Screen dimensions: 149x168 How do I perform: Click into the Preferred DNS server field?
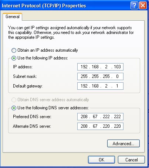pos(100,117)
